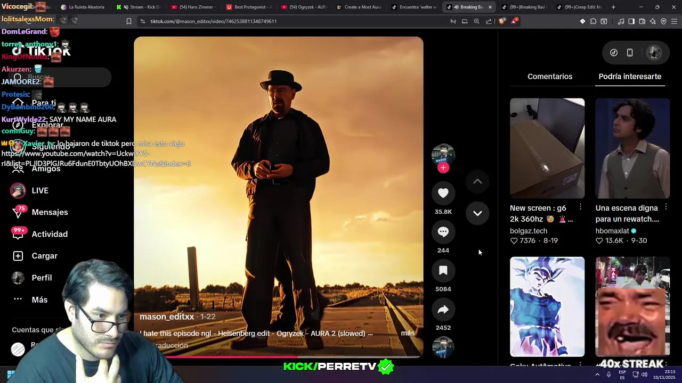Share the video using arrow icon
Screen dimensions: 682x383
[443, 310]
